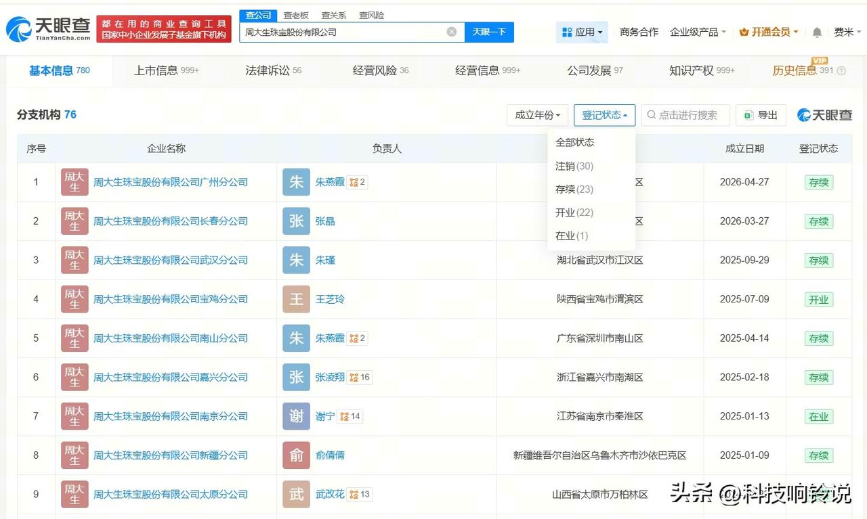
Task: Switch to 公司发展 tab
Action: [x=595, y=70]
